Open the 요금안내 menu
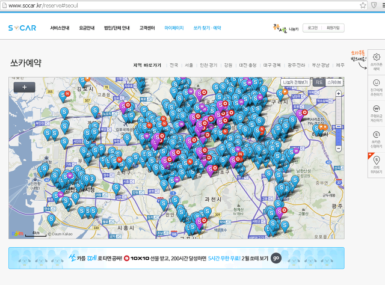 (x=87, y=28)
